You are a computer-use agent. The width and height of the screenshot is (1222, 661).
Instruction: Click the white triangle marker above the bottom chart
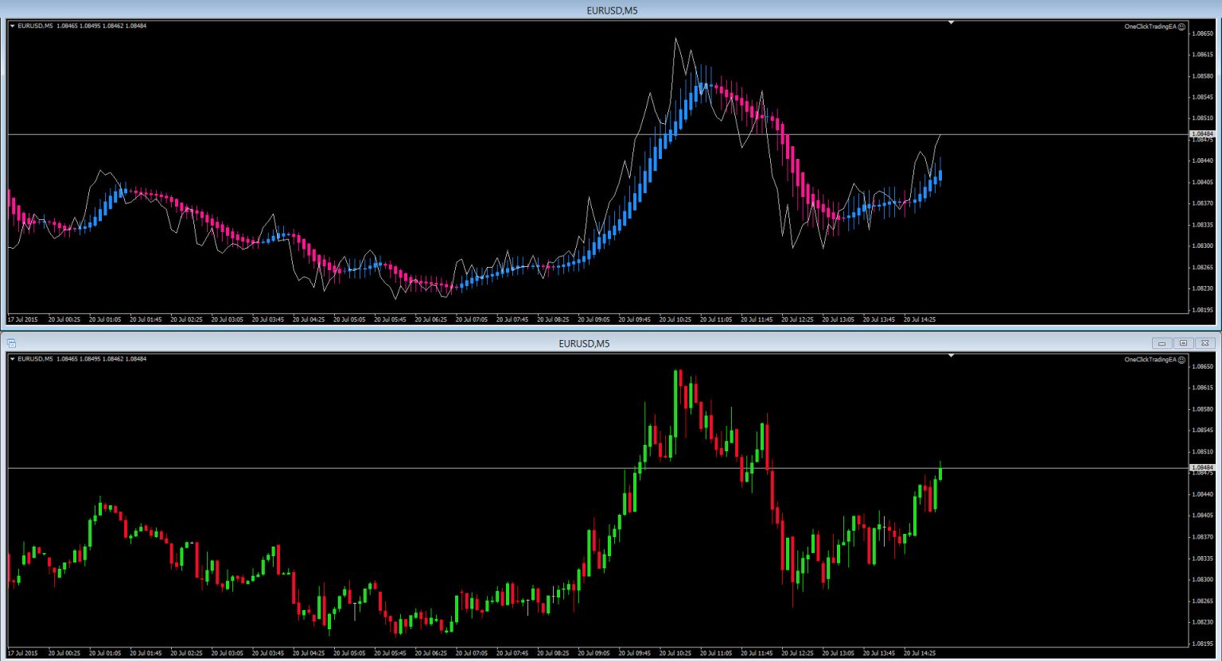[952, 356]
